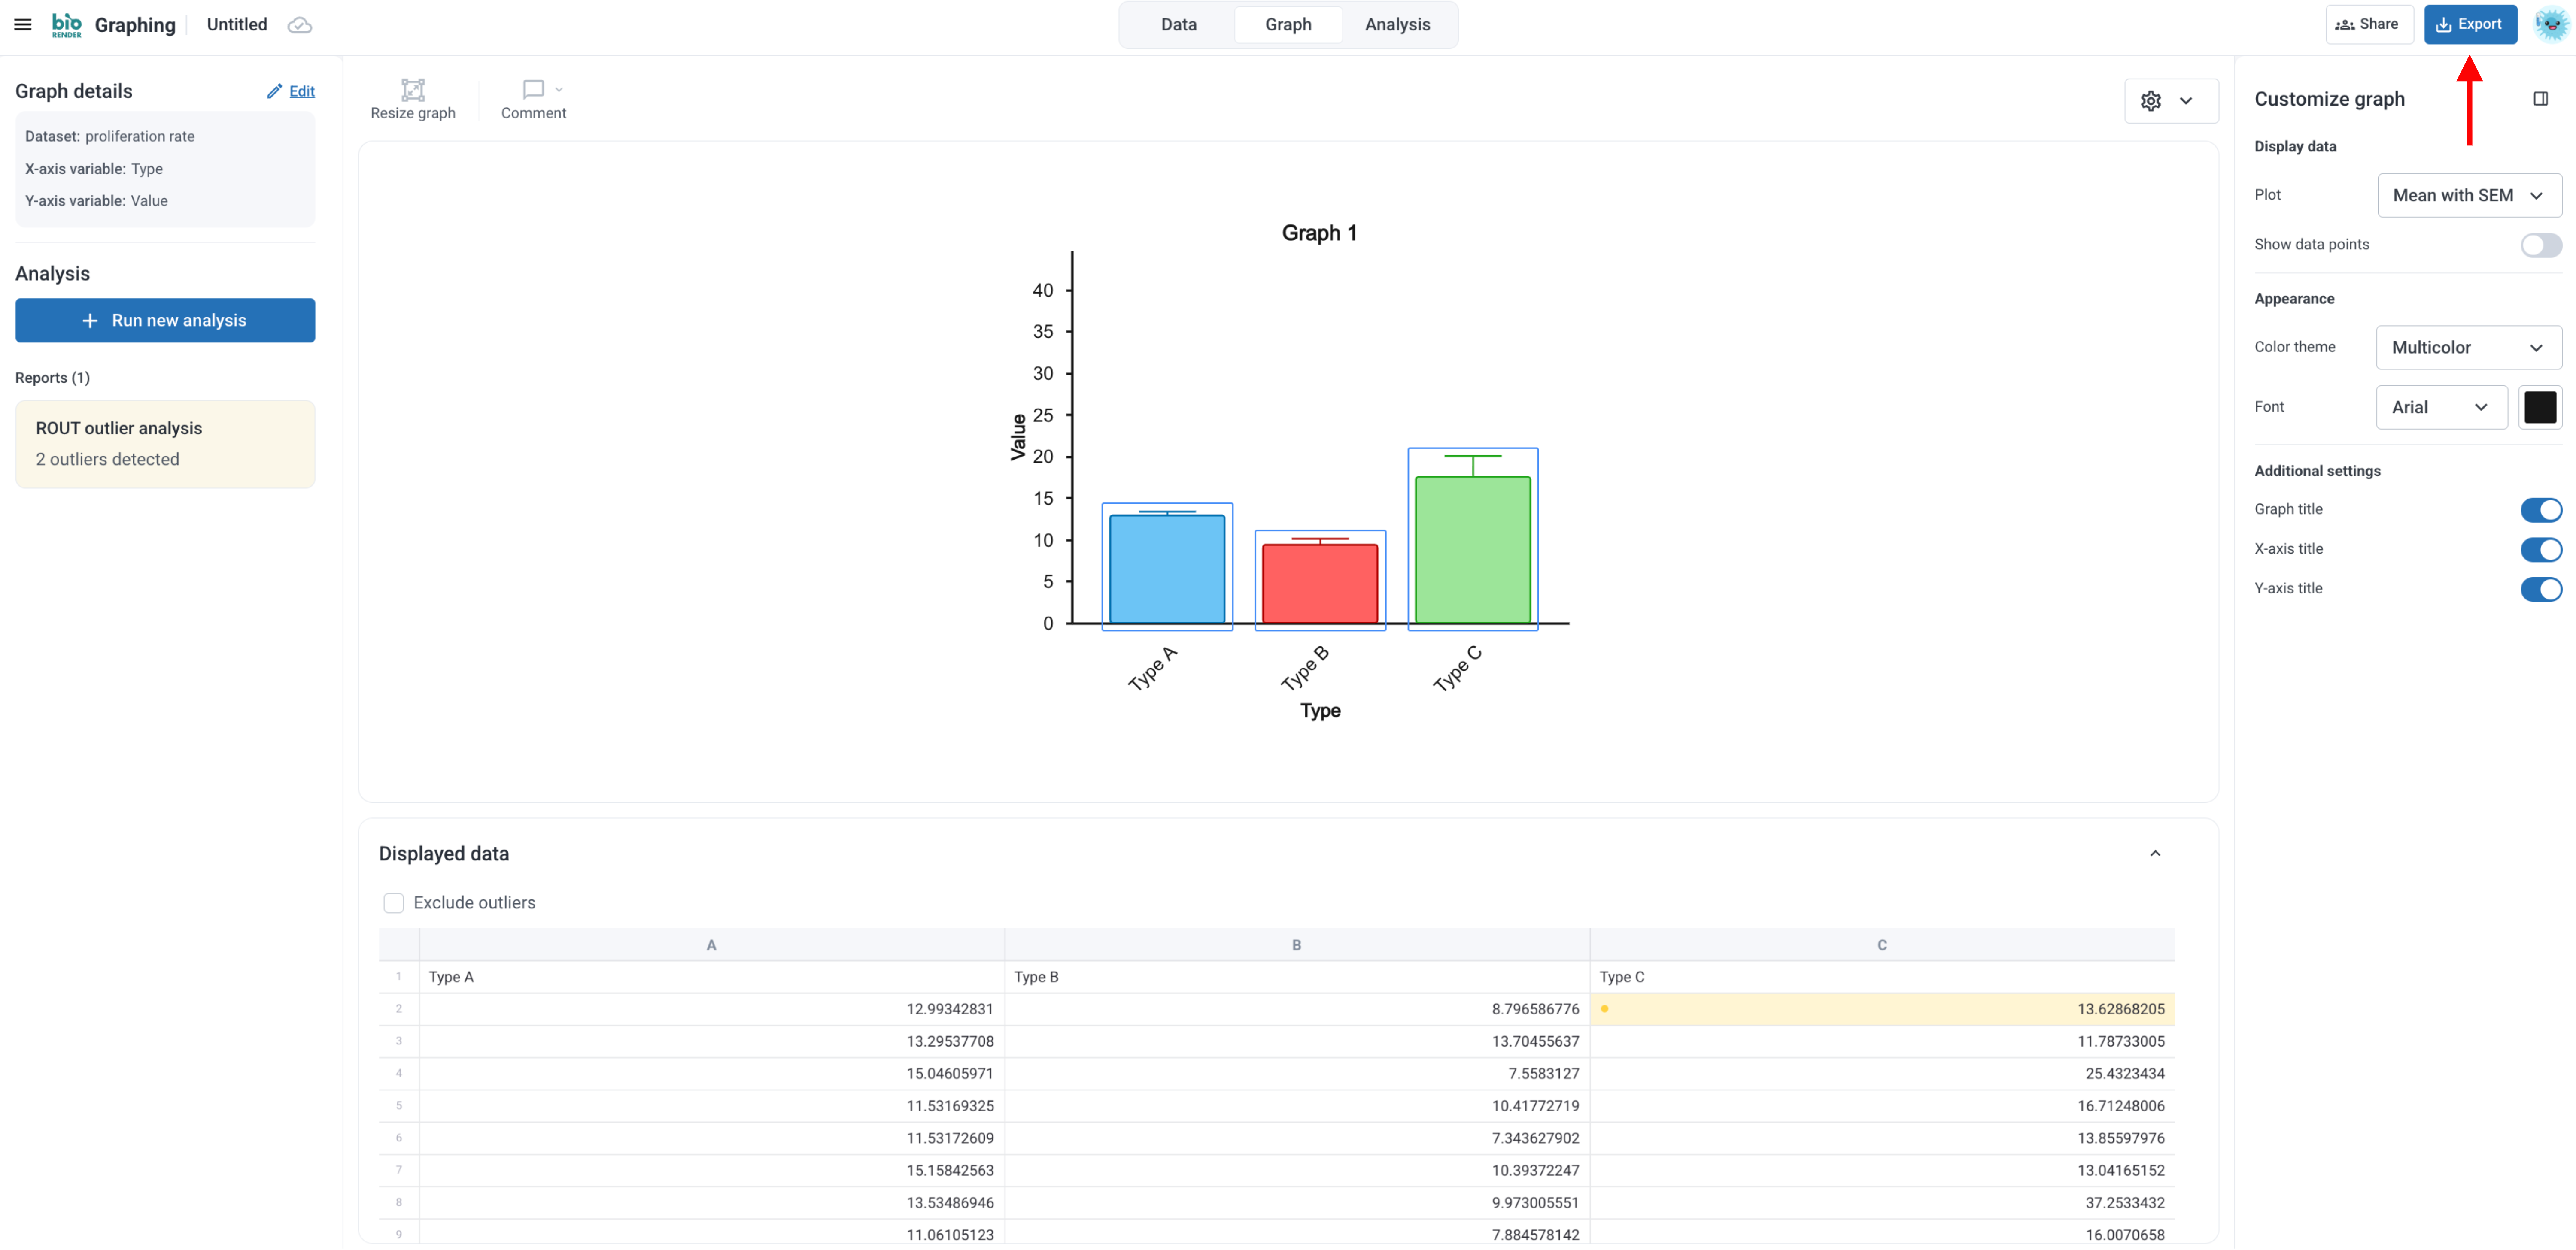The image size is (2576, 1250).
Task: Click the Graph 1 title text
Action: [1319, 233]
